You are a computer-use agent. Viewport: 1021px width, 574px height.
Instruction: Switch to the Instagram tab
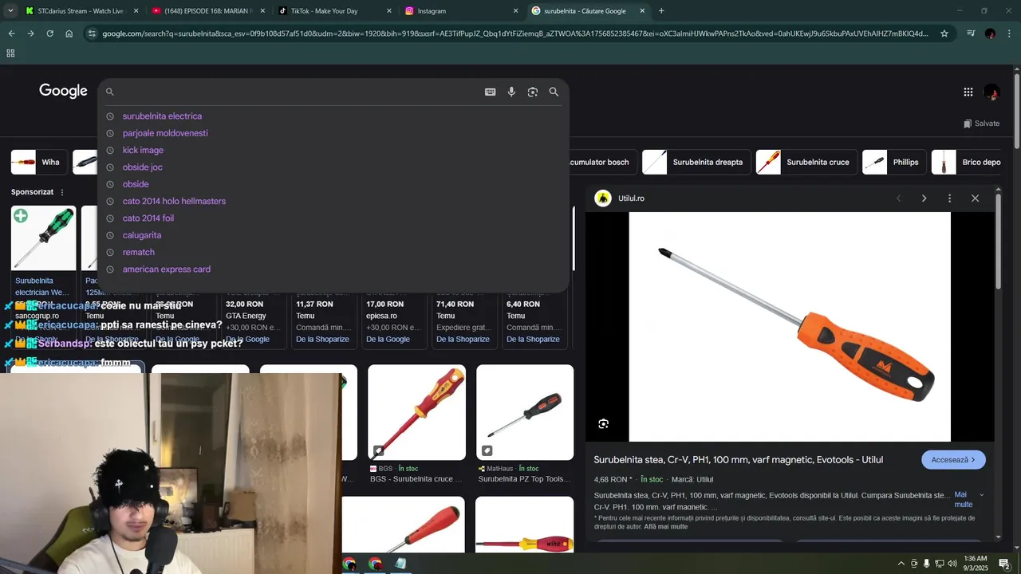(462, 11)
